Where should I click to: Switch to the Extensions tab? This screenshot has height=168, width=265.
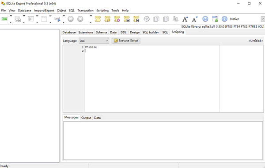tap(86, 32)
